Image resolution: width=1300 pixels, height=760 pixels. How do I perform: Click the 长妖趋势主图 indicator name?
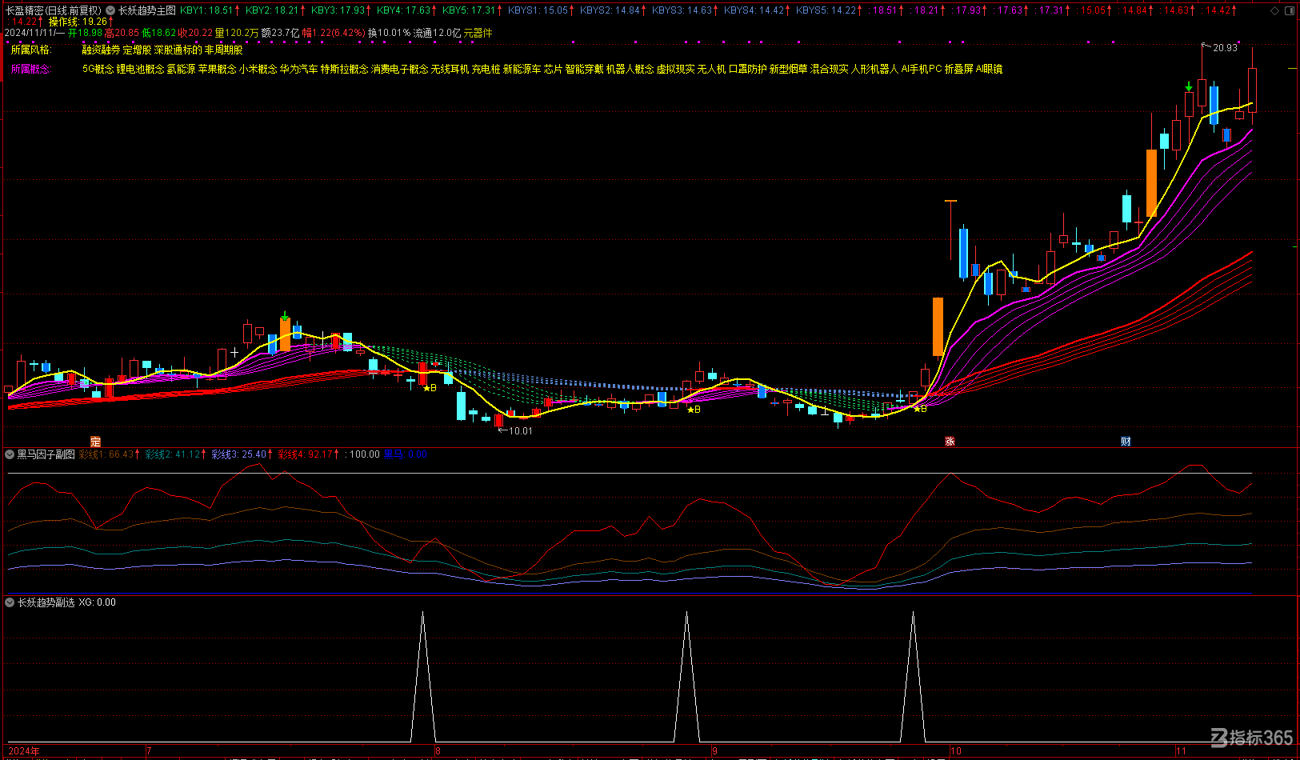(x=147, y=10)
